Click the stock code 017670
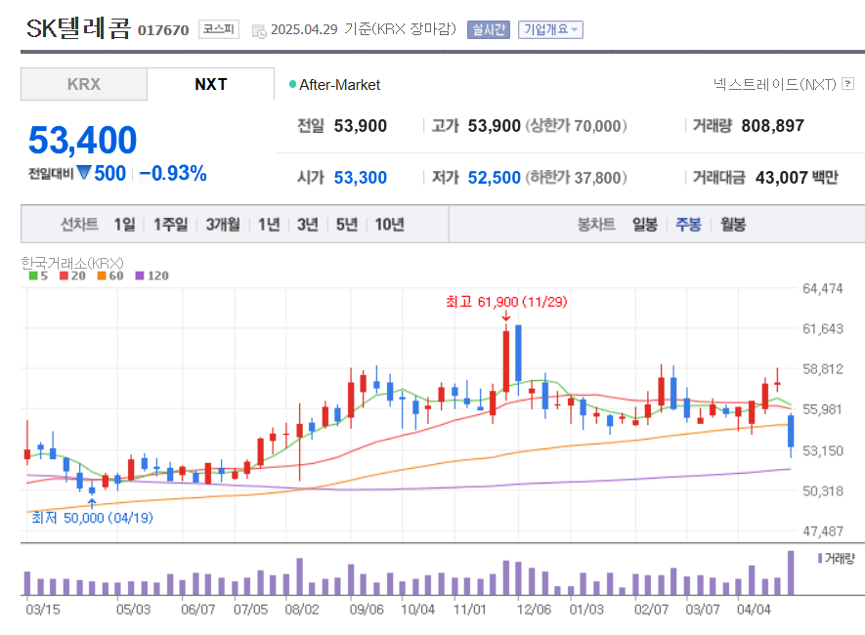The image size is (865, 635). (x=163, y=29)
